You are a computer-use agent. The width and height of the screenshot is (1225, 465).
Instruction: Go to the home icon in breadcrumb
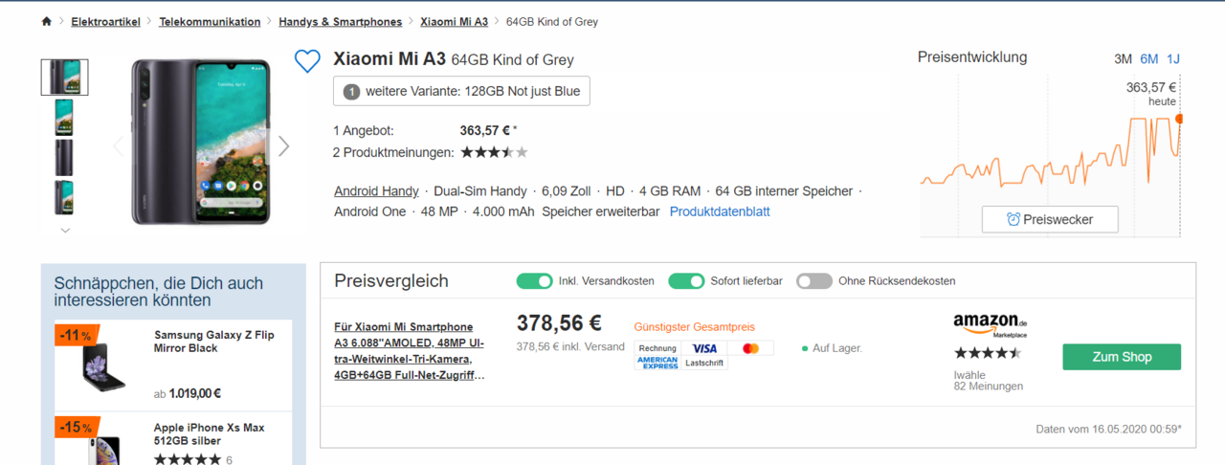47,21
